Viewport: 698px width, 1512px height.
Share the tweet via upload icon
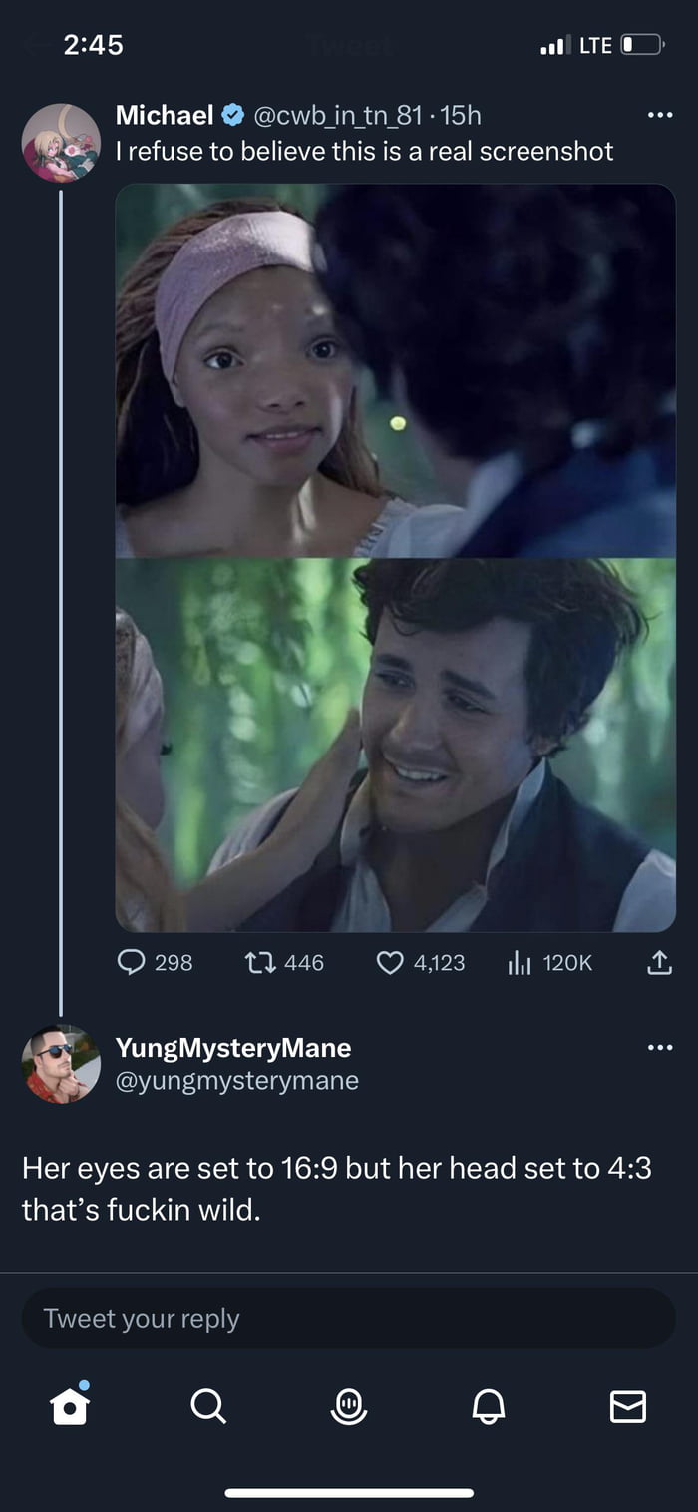point(660,962)
